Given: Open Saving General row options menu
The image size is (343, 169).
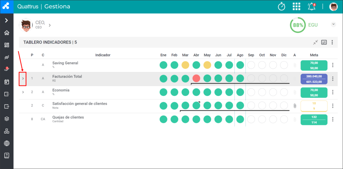Looking at the screenshot, I should (x=333, y=65).
